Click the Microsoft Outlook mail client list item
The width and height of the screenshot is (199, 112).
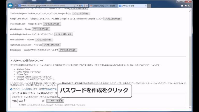coord(34,77)
